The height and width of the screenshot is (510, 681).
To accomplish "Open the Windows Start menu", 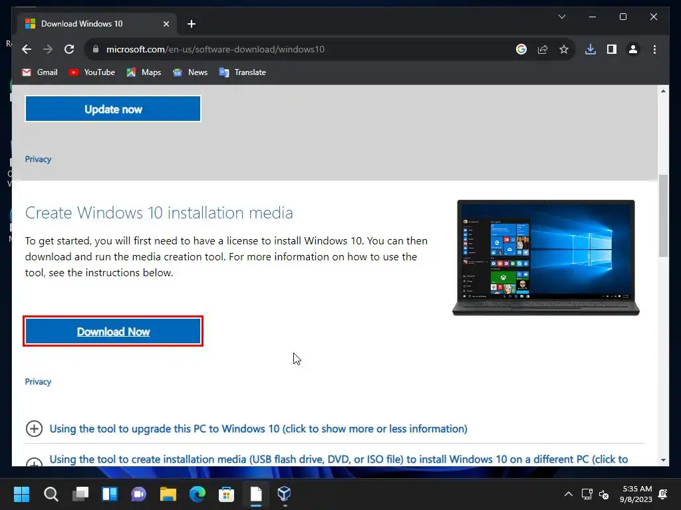I will (21, 494).
